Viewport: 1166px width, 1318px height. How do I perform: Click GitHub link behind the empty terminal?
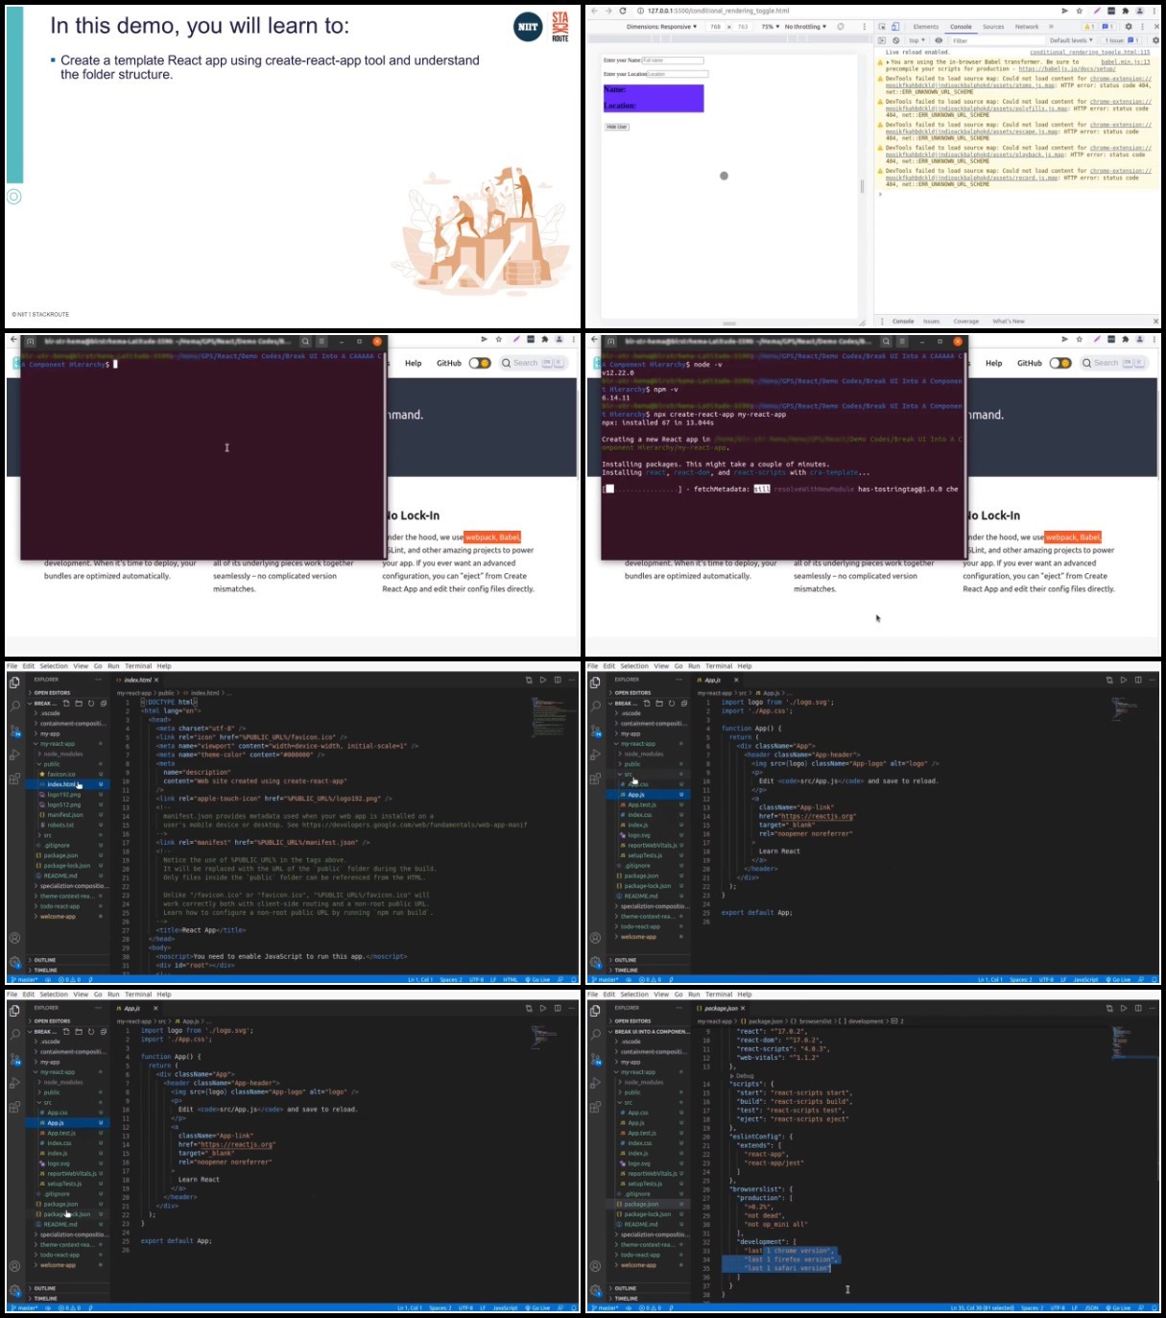pyautogui.click(x=449, y=363)
